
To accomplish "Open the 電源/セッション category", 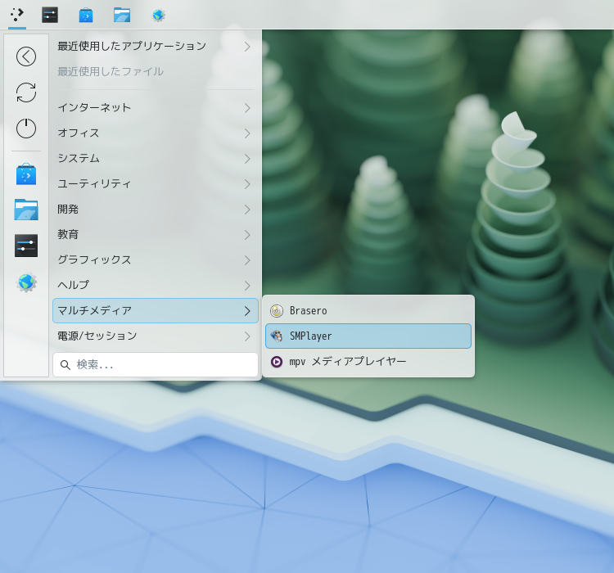I will click(156, 336).
